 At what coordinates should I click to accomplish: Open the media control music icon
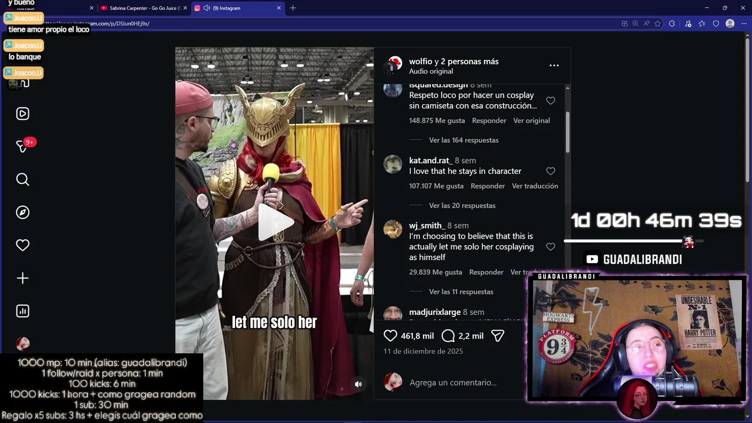point(687,23)
